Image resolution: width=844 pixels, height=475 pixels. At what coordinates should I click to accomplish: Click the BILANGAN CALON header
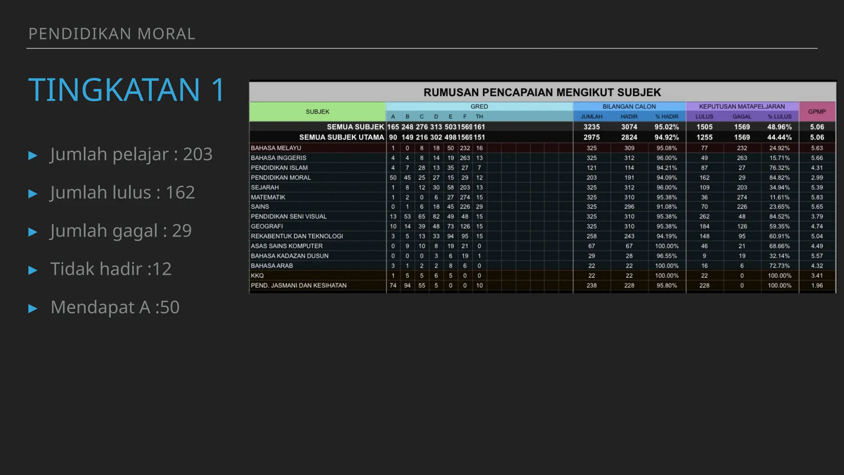click(x=629, y=106)
